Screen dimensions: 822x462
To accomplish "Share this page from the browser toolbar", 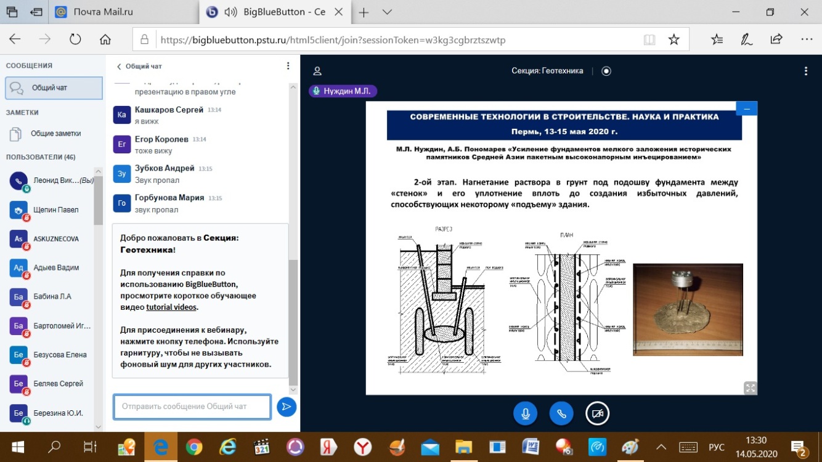I will tap(776, 39).
